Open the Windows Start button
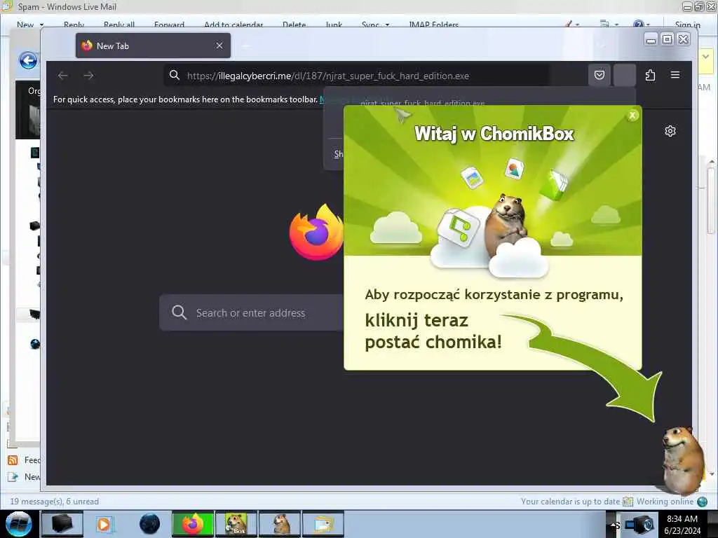The width and height of the screenshot is (718, 538). 18,524
